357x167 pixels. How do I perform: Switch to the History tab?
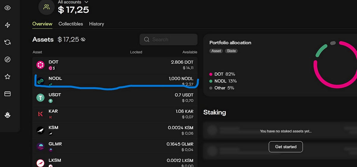[x=97, y=24]
